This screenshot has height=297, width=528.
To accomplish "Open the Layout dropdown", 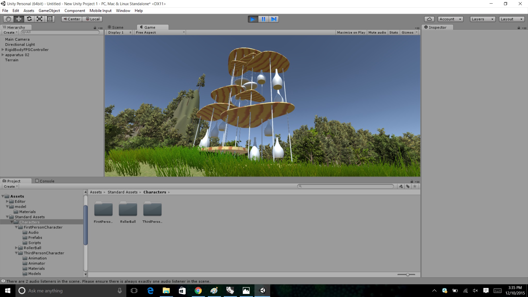I will coord(511,19).
